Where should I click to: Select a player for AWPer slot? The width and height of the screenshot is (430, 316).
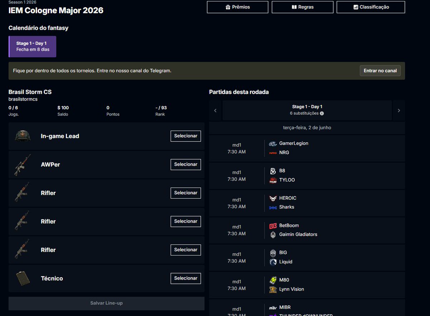click(x=186, y=164)
